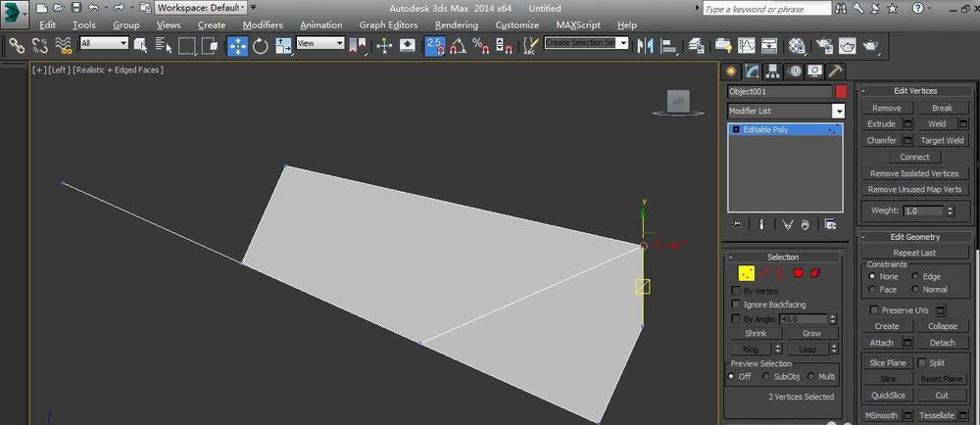This screenshot has height=425, width=980.
Task: Click the Object001 name field
Action: pos(778,91)
